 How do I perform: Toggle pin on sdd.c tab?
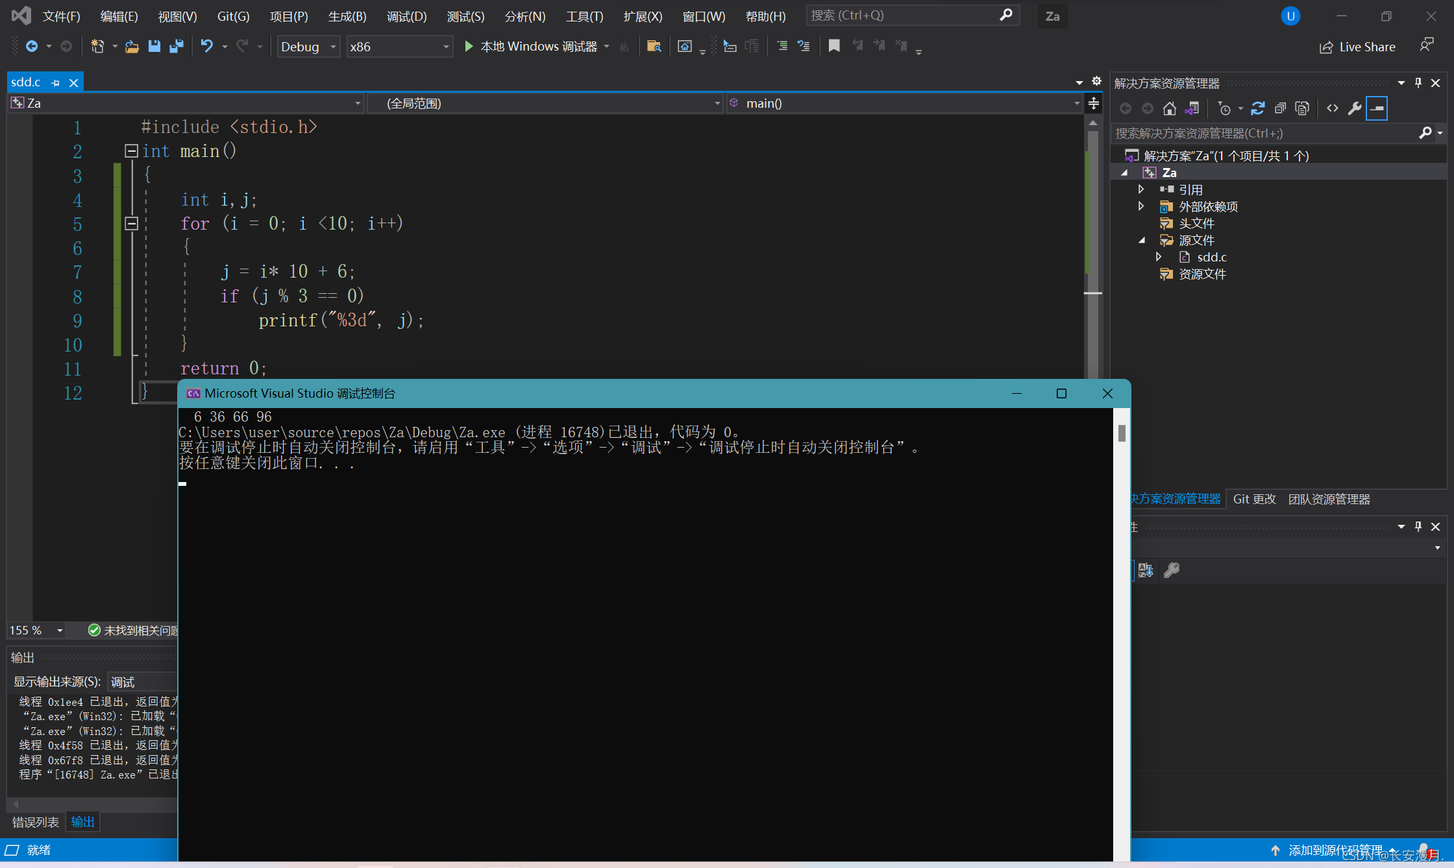56,82
